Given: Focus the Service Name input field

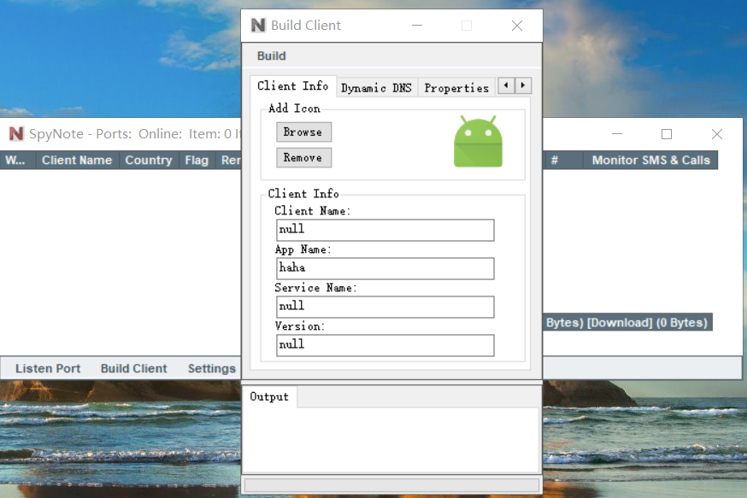Looking at the screenshot, I should 385,307.
